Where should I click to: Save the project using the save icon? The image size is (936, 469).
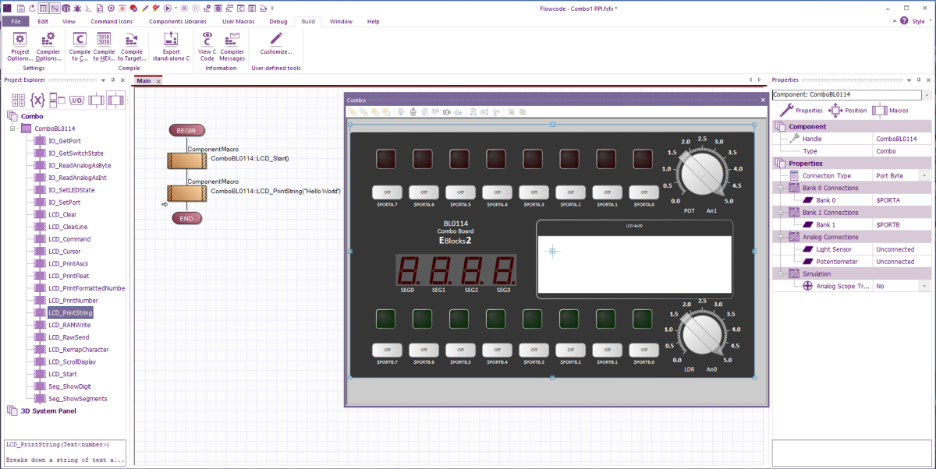(x=22, y=9)
